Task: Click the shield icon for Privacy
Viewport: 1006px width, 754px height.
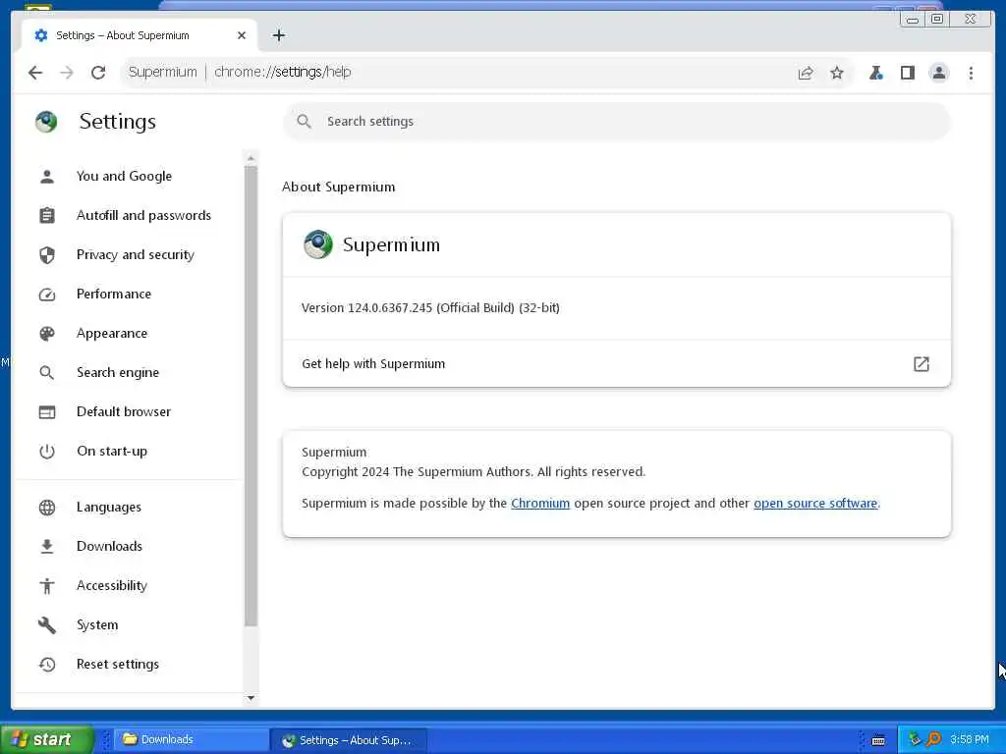Action: (x=47, y=255)
